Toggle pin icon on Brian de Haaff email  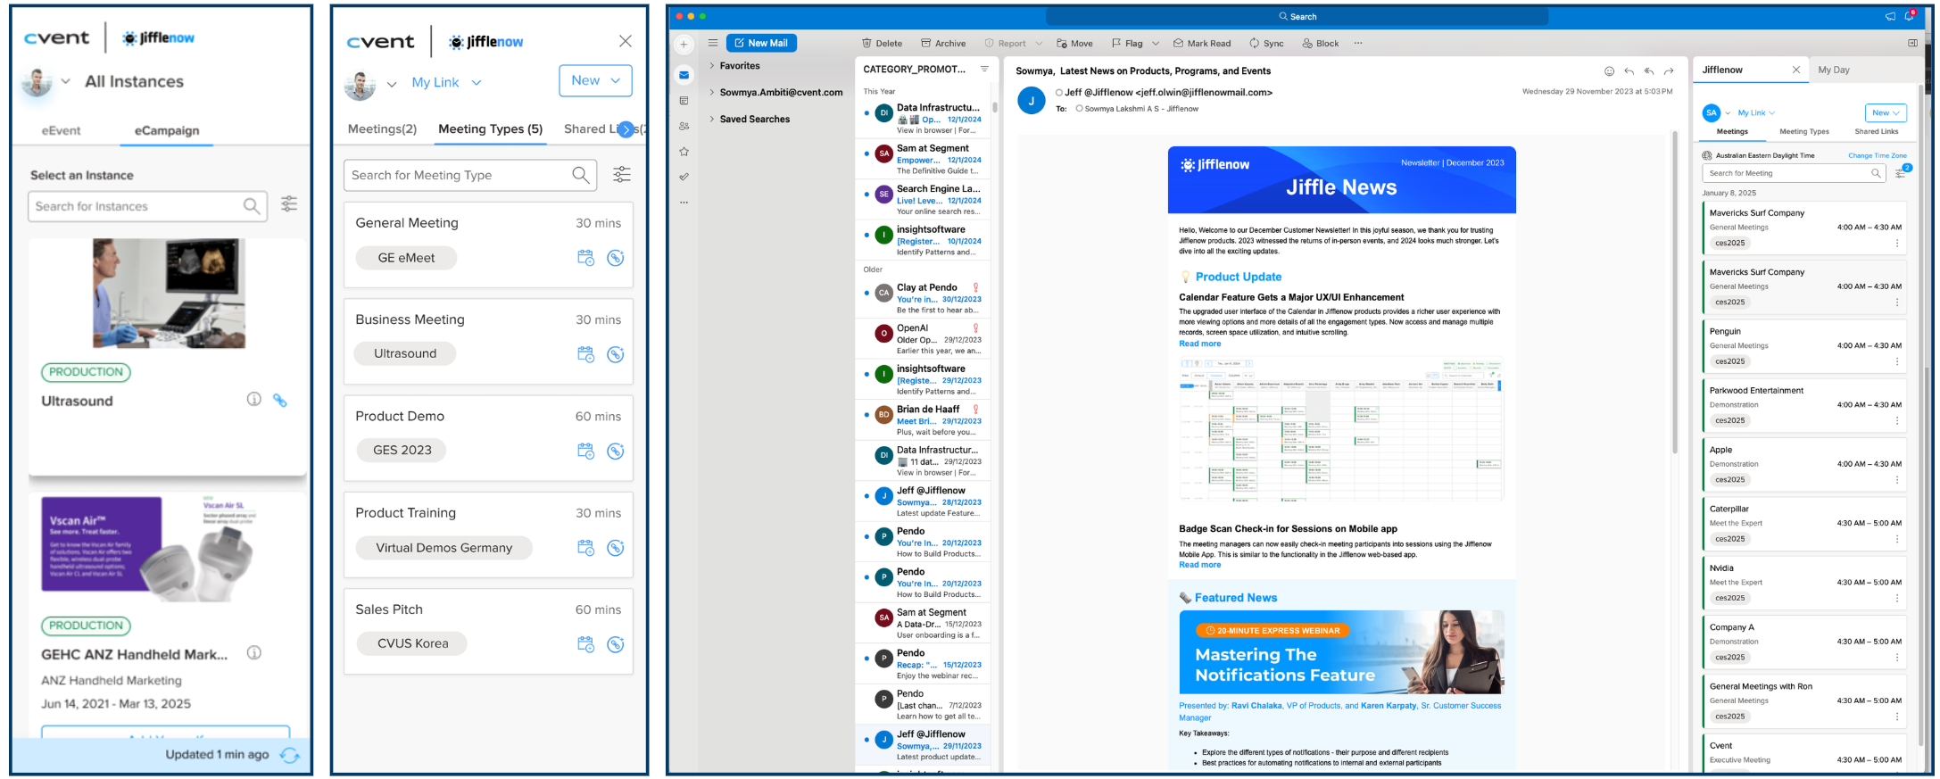pos(976,410)
